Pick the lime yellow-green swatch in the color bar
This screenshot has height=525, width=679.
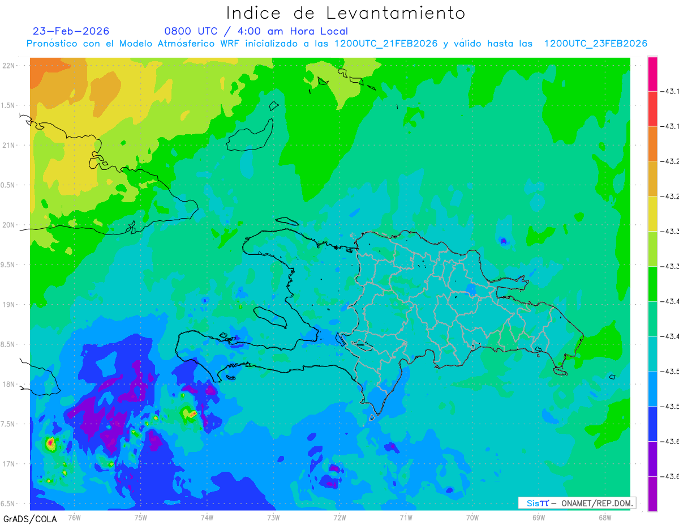[x=652, y=249]
